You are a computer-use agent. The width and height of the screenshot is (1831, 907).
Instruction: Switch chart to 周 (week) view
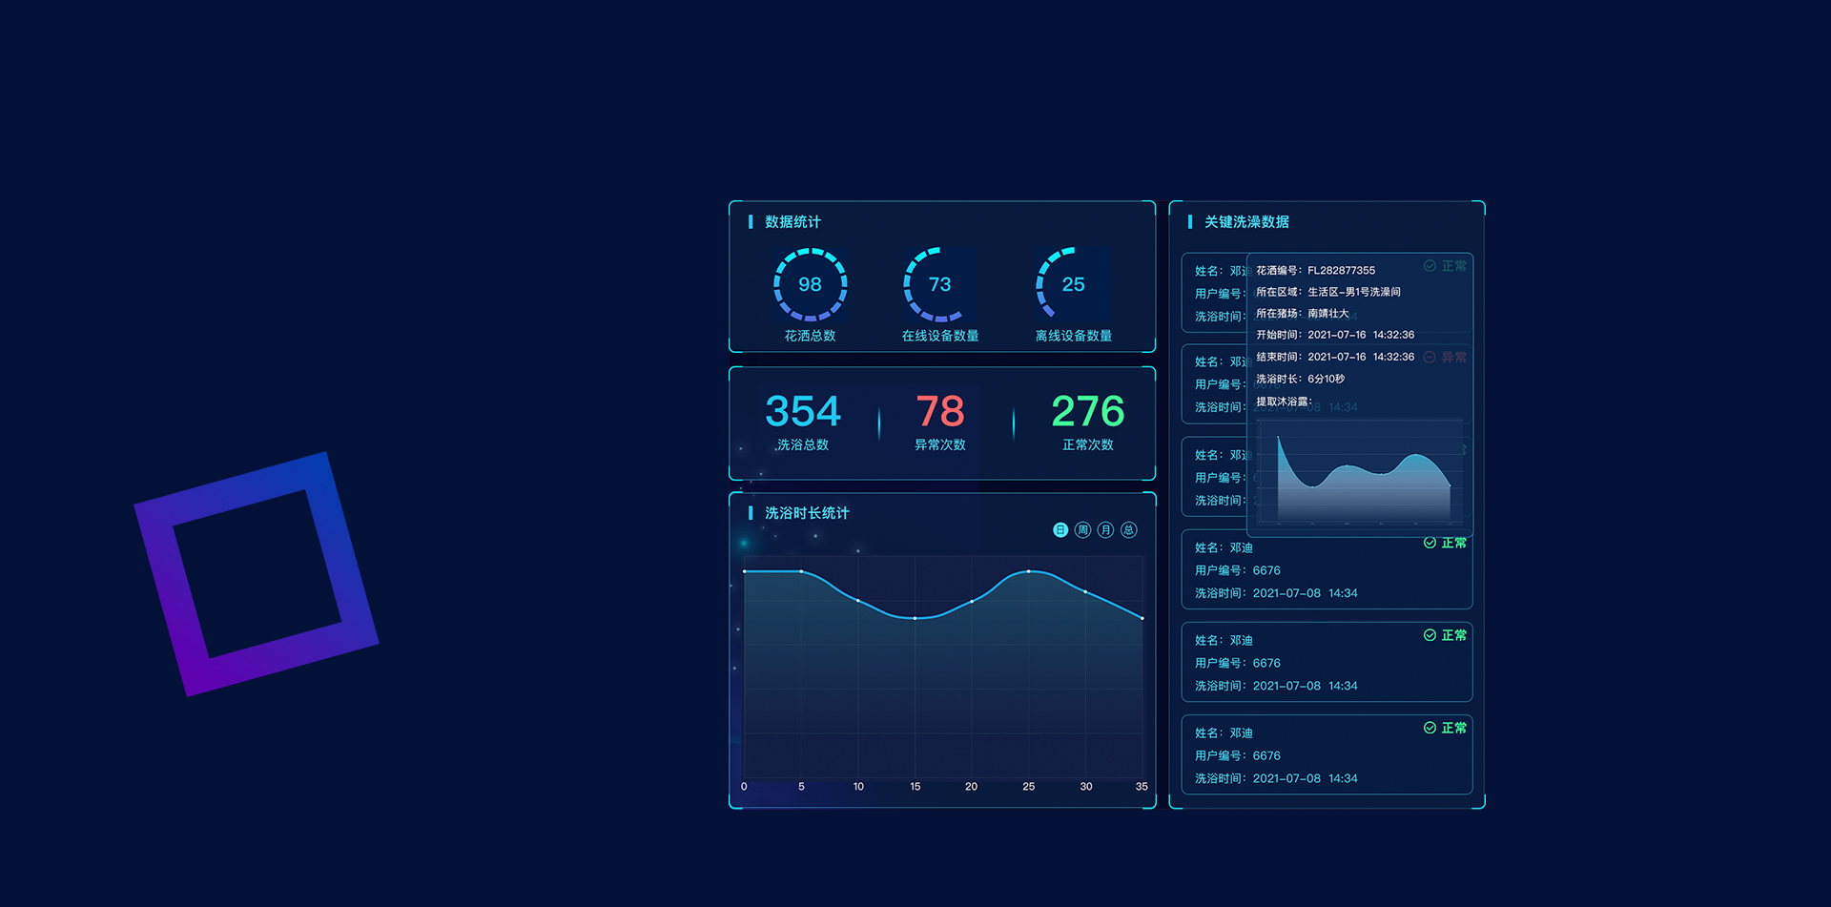click(1082, 530)
